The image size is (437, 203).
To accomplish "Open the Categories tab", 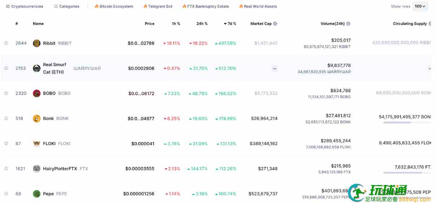I will tap(66, 7).
